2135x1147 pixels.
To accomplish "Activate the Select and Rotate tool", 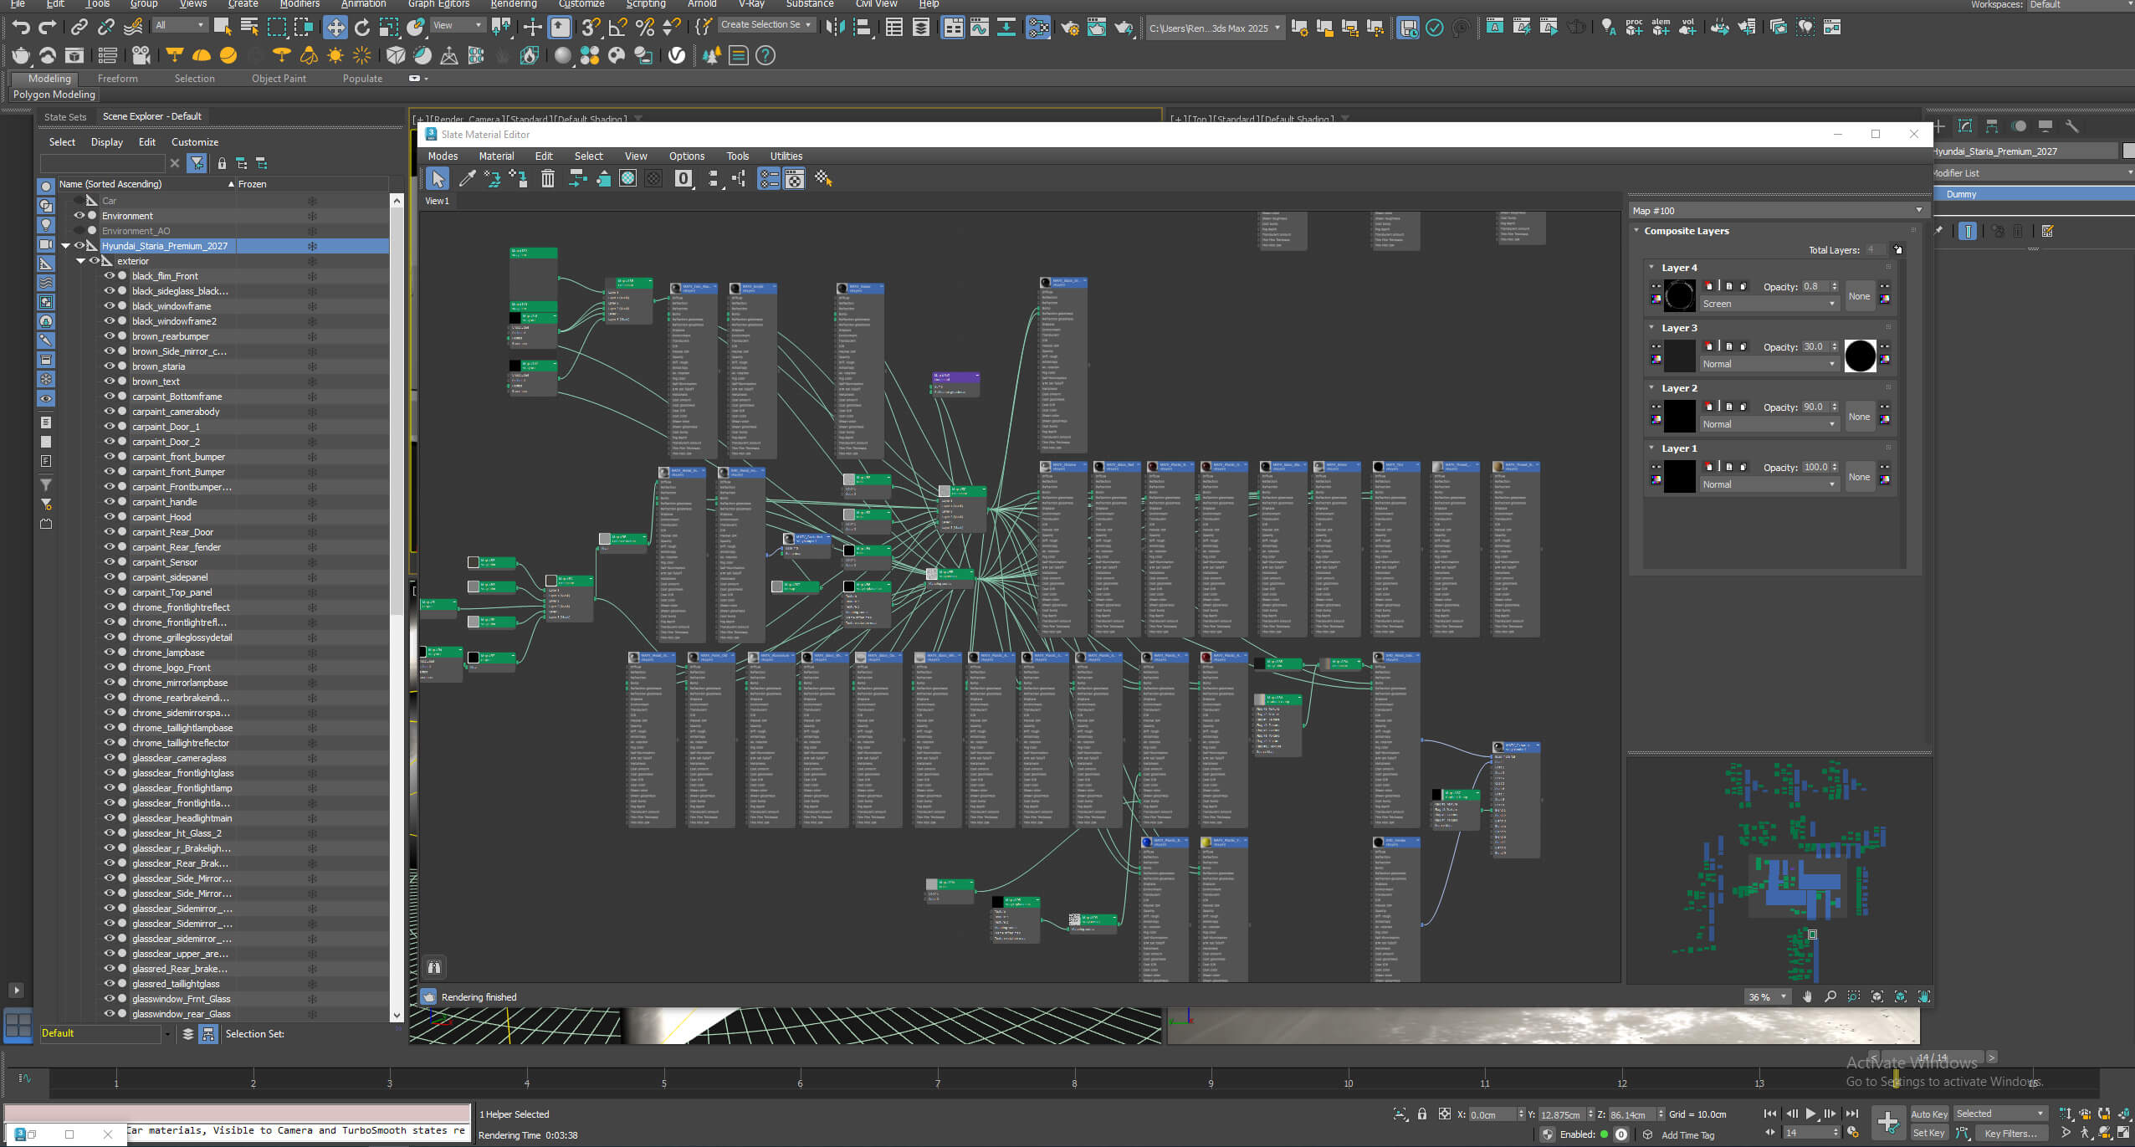I will (361, 27).
